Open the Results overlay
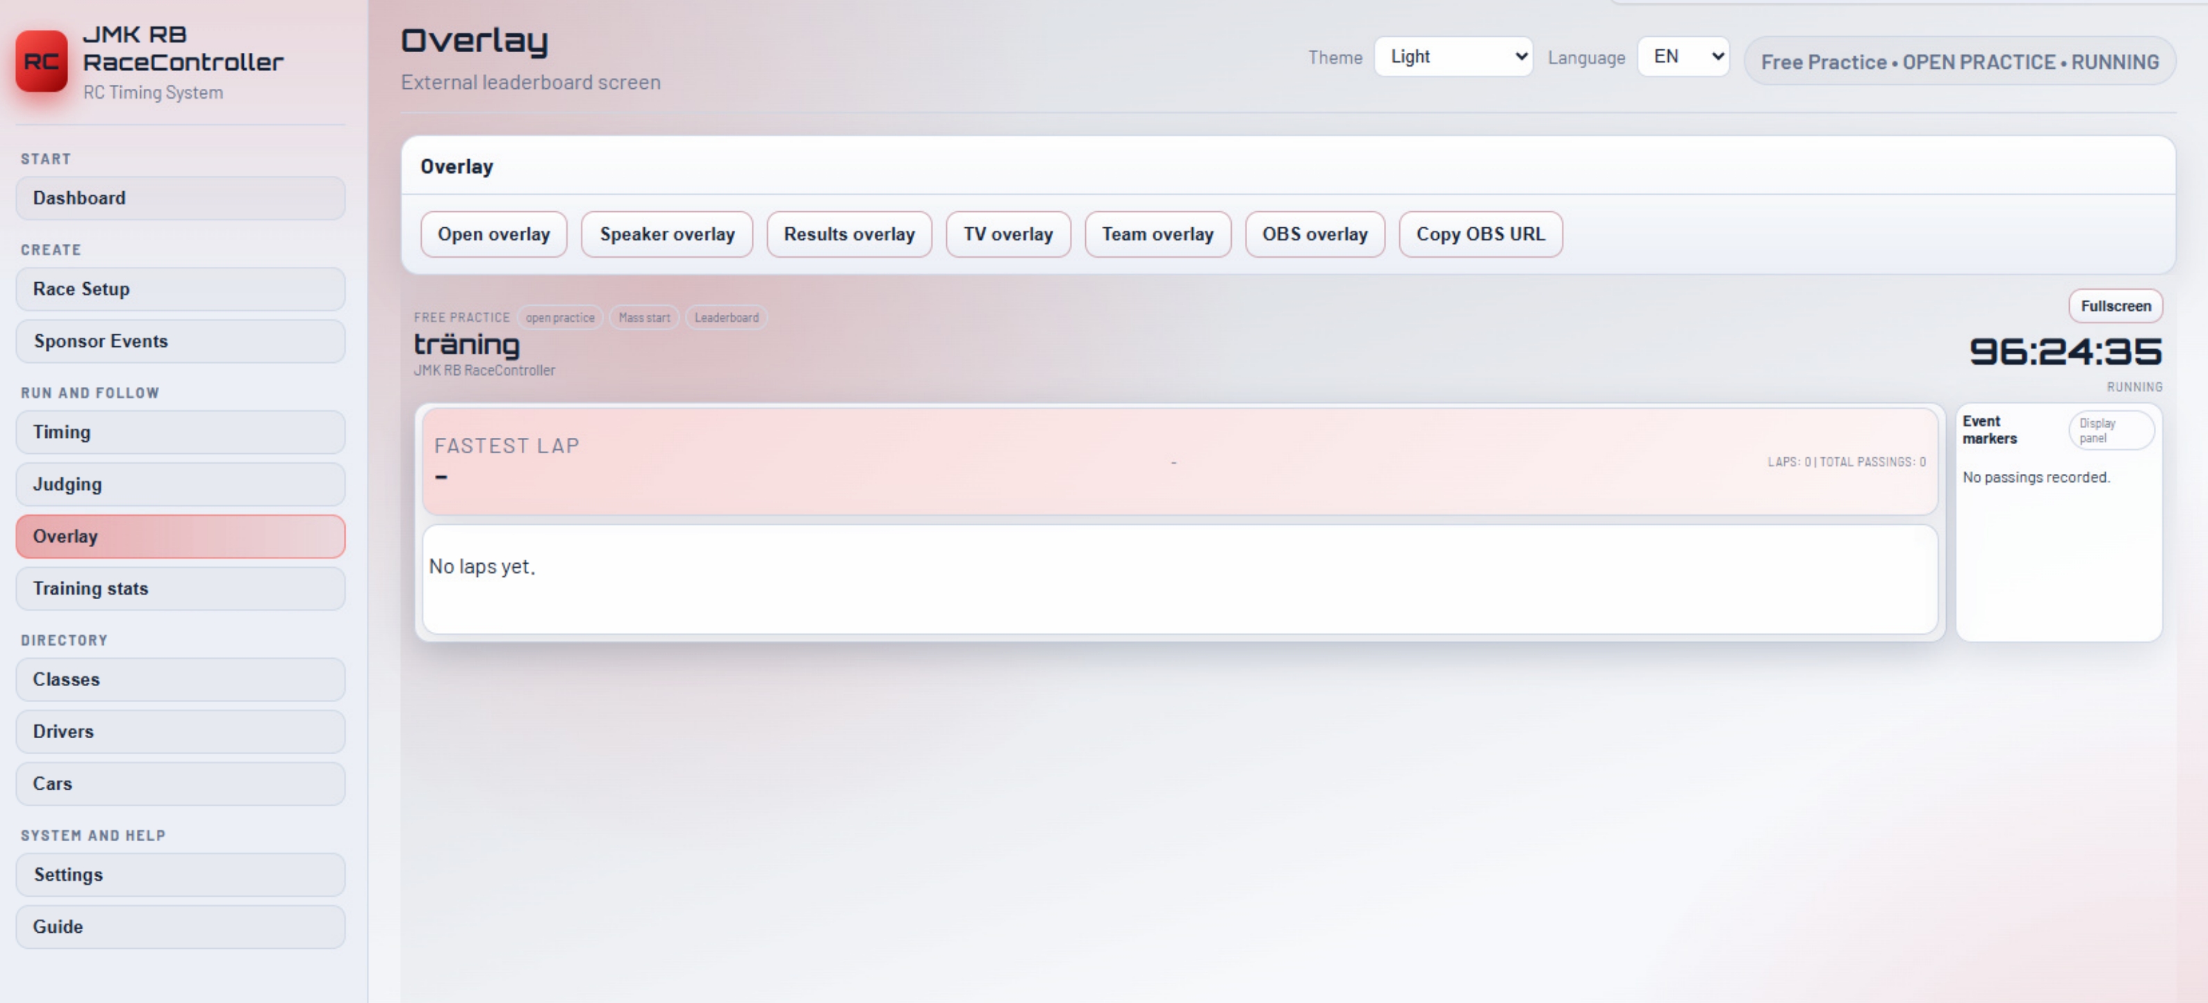The height and width of the screenshot is (1003, 2208). point(848,234)
